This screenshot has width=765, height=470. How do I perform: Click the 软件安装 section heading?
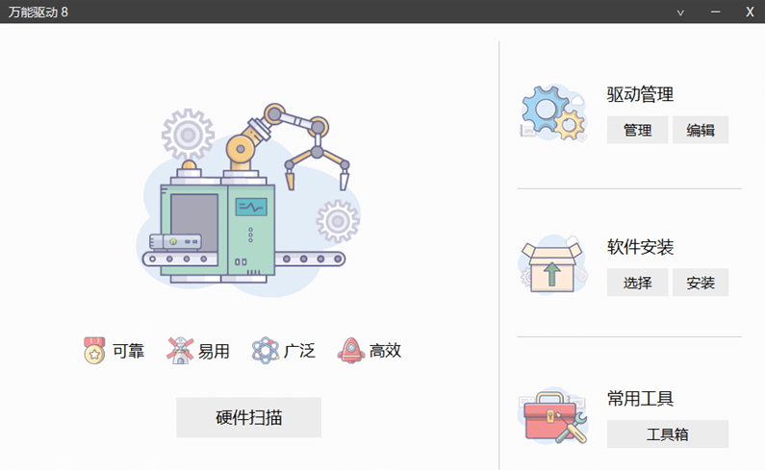[x=640, y=247]
